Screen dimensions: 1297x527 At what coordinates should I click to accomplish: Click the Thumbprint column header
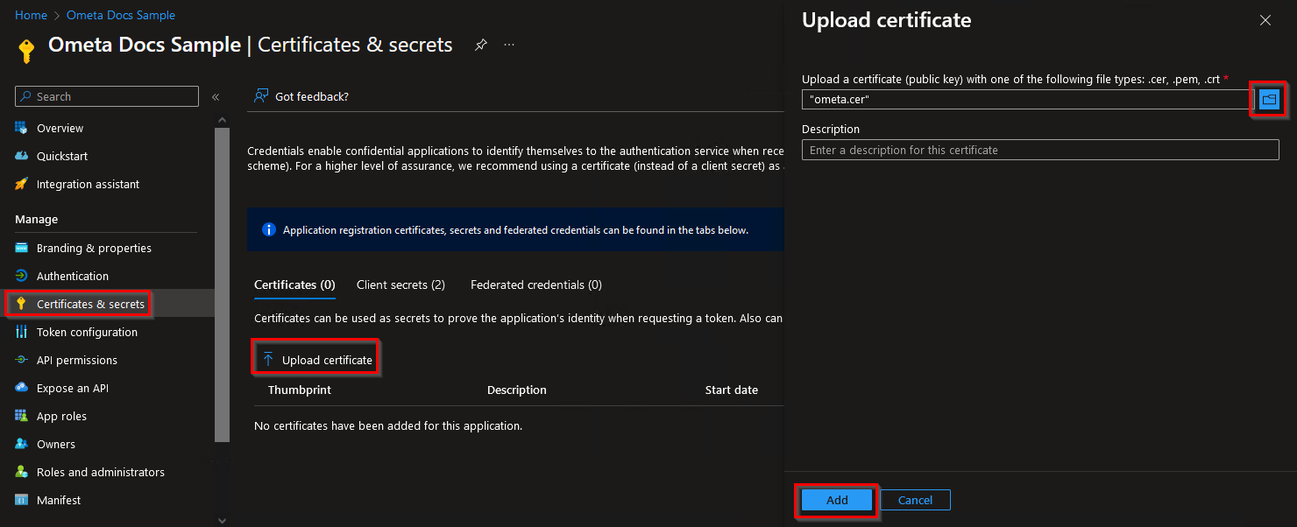[300, 390]
